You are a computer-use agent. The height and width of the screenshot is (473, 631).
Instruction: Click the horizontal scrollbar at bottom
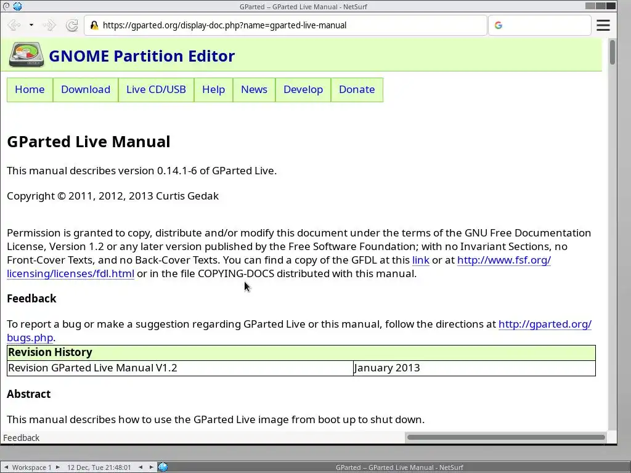coord(506,437)
